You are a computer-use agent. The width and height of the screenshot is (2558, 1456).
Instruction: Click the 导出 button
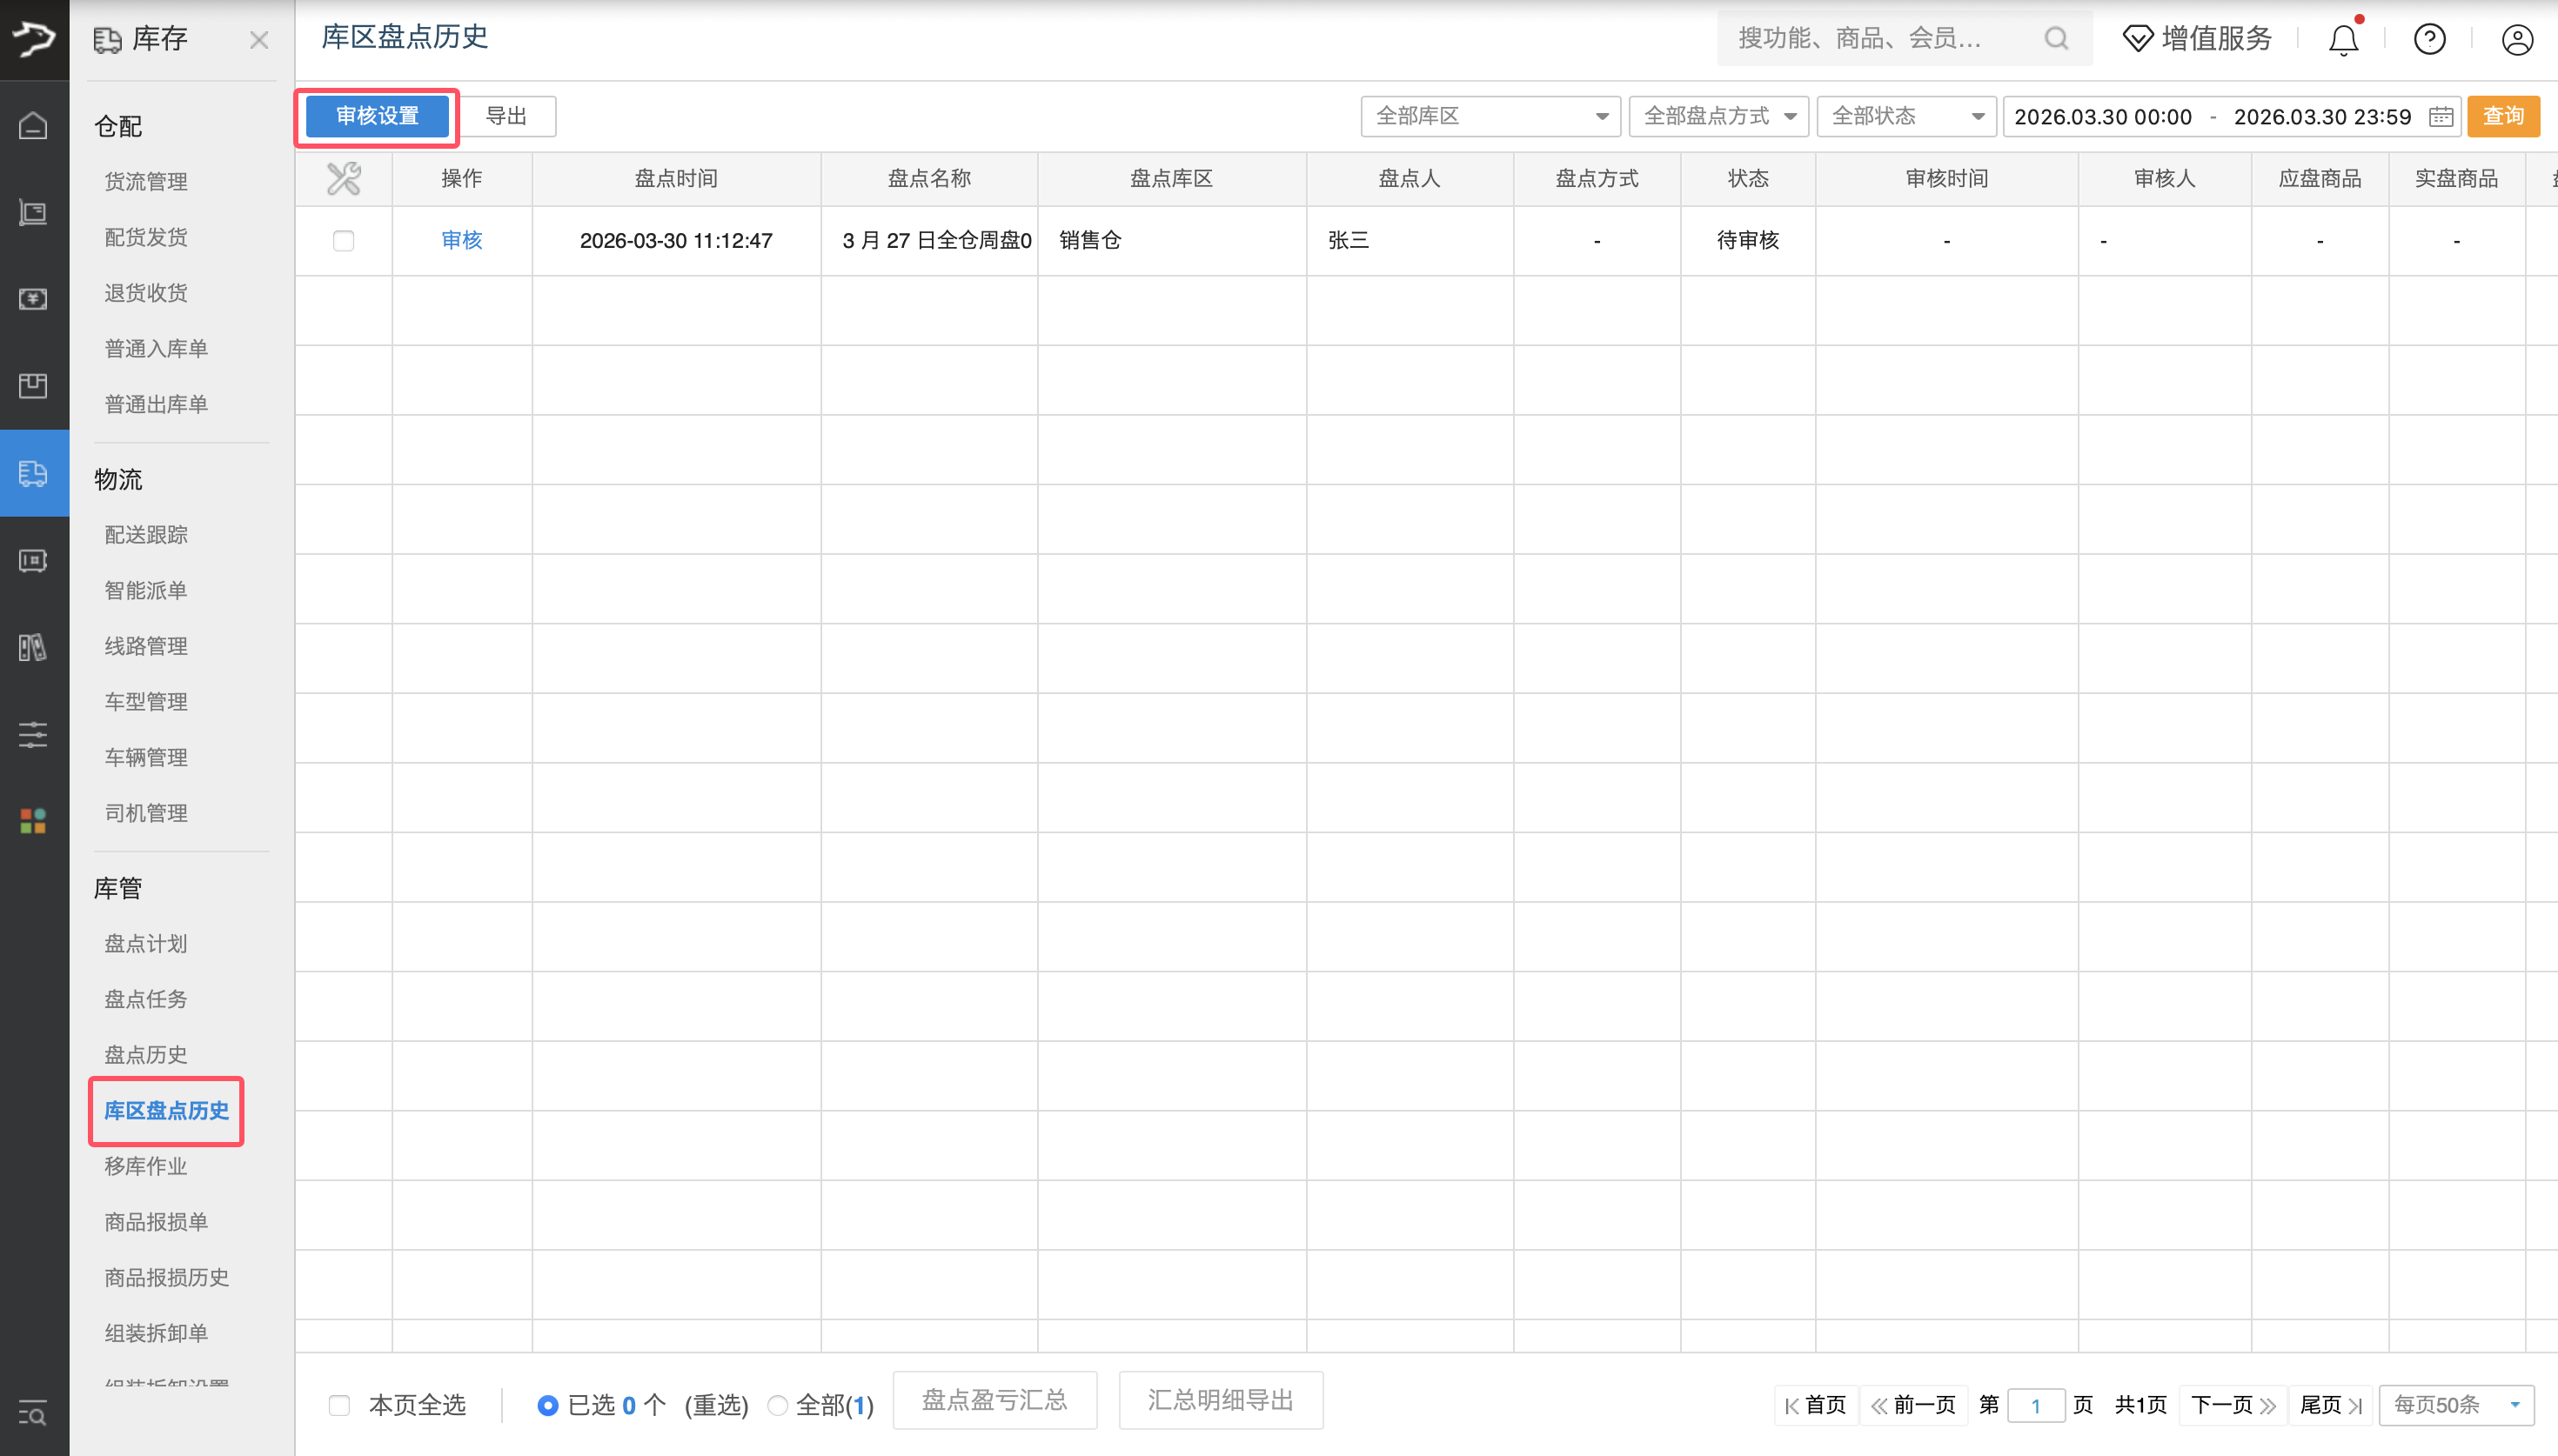coord(506,116)
